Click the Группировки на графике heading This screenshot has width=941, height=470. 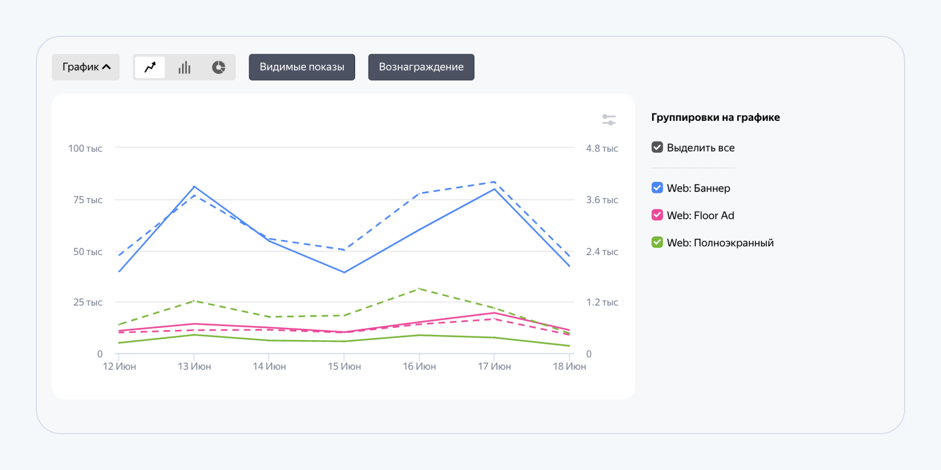click(x=715, y=117)
